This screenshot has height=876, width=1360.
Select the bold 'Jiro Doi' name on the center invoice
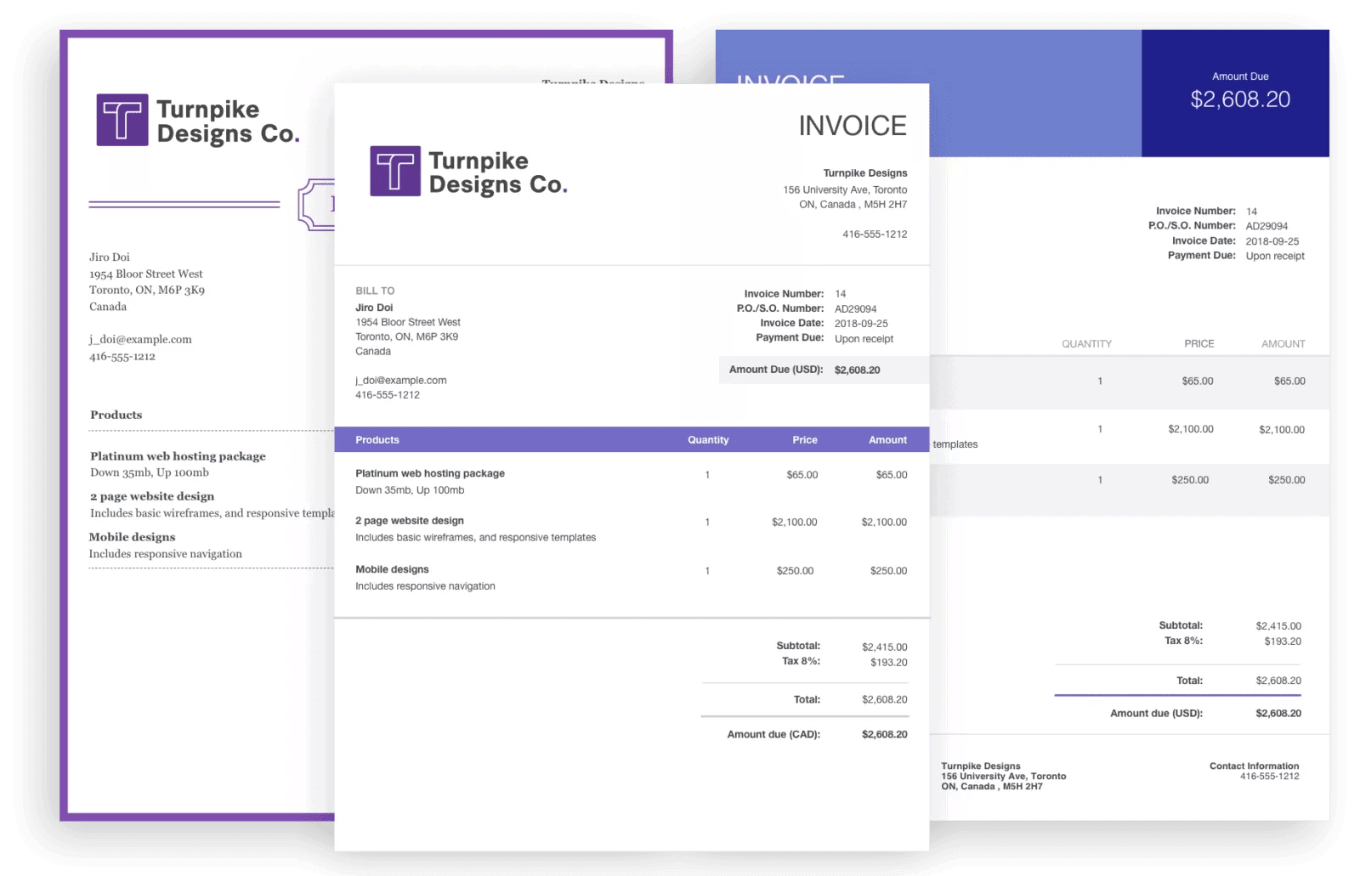click(x=374, y=308)
